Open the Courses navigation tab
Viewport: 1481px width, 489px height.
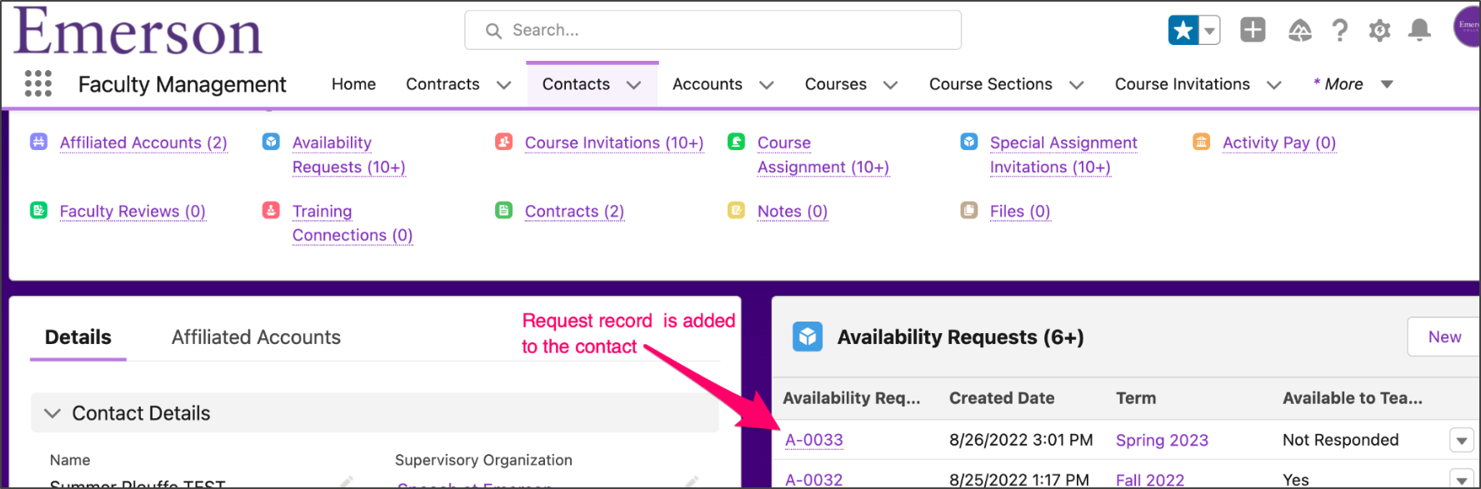pyautogui.click(x=836, y=84)
